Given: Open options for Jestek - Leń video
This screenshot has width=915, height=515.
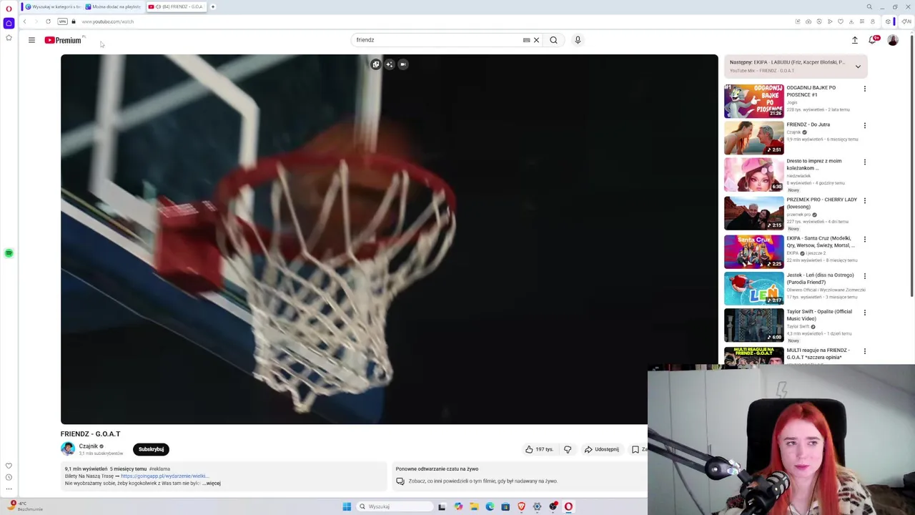Looking at the screenshot, I should pyautogui.click(x=864, y=276).
